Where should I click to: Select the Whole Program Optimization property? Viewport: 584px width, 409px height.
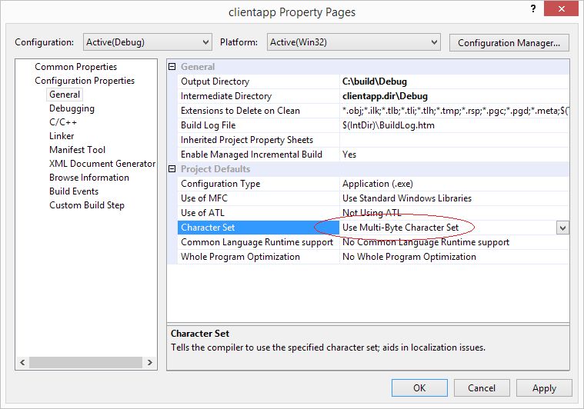[x=259, y=257]
